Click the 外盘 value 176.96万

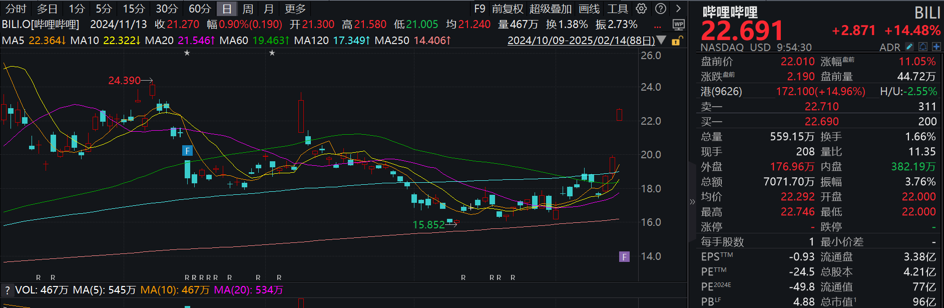pos(792,166)
